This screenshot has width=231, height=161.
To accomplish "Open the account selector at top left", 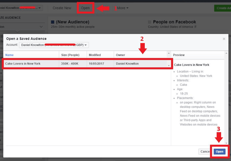I will 21,8.
